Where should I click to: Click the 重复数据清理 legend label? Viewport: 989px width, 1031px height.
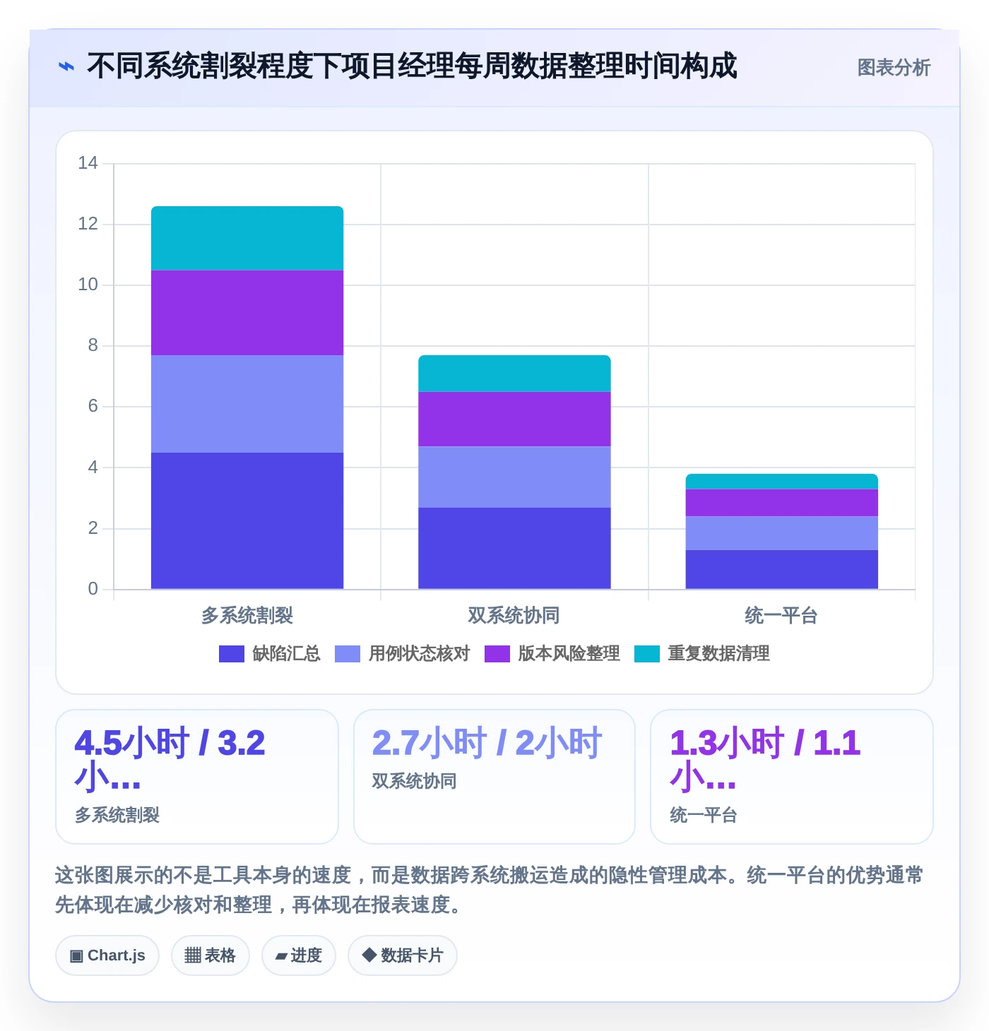[718, 654]
